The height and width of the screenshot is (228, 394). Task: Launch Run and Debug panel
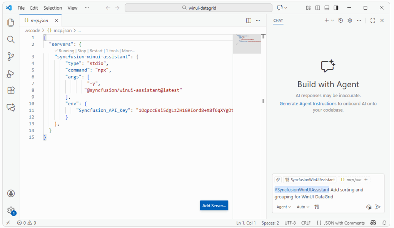11,73
